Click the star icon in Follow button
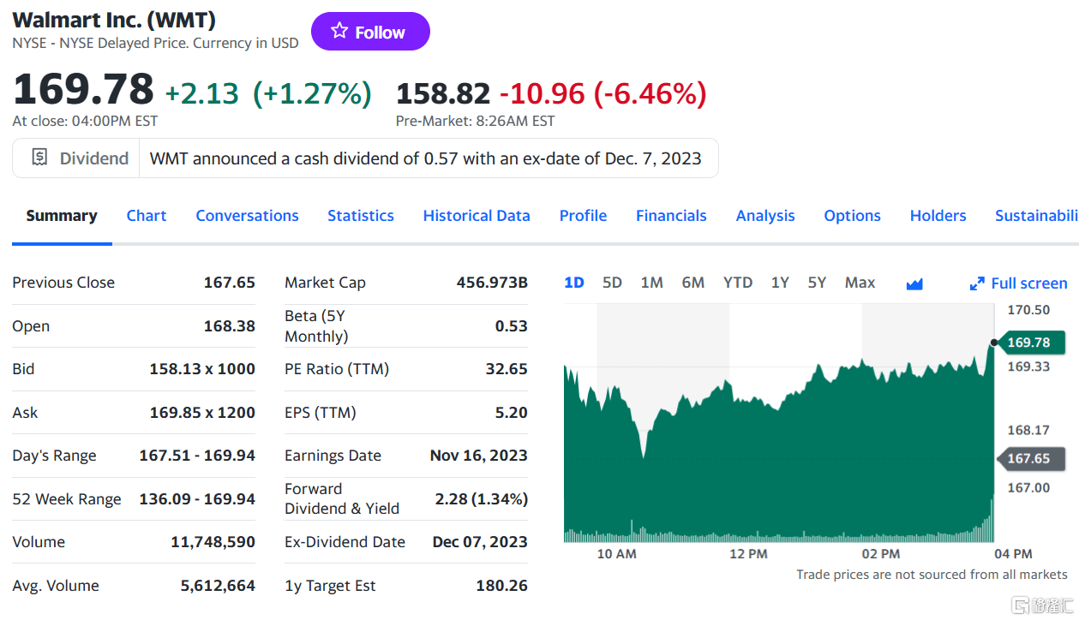Screen dimensions: 1079x620 tap(339, 32)
